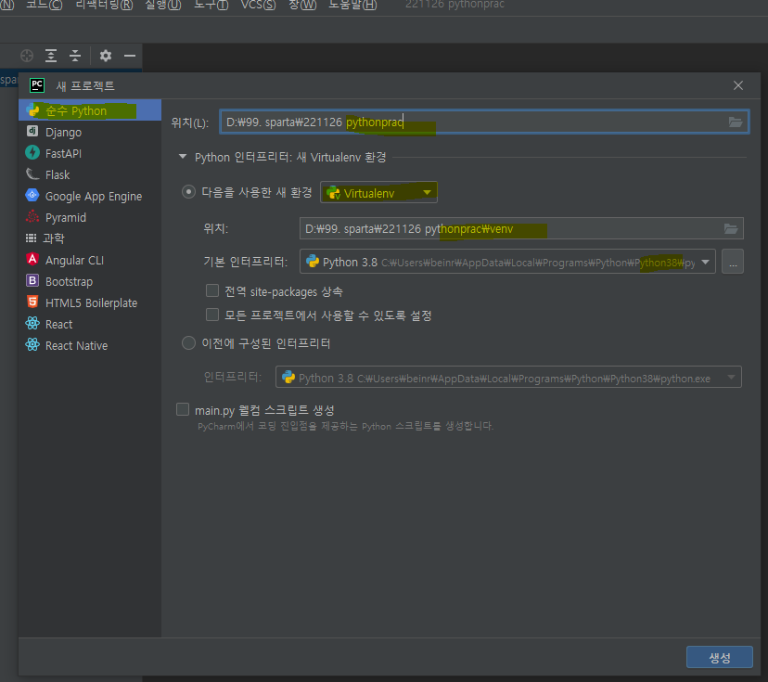This screenshot has width=768, height=682.
Task: Toggle main.py welcome script creation checkbox
Action: [x=183, y=409]
